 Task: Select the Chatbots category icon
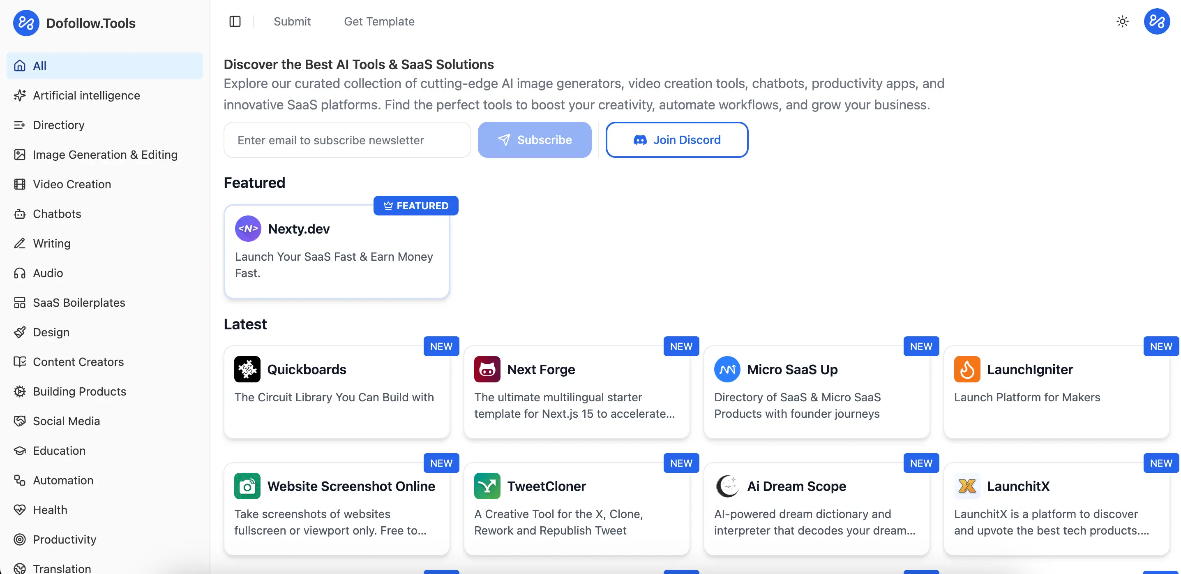[20, 213]
